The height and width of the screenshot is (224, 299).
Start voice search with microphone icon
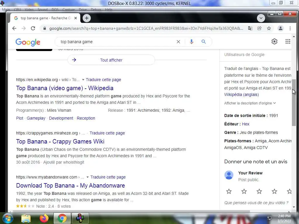tap(192, 42)
